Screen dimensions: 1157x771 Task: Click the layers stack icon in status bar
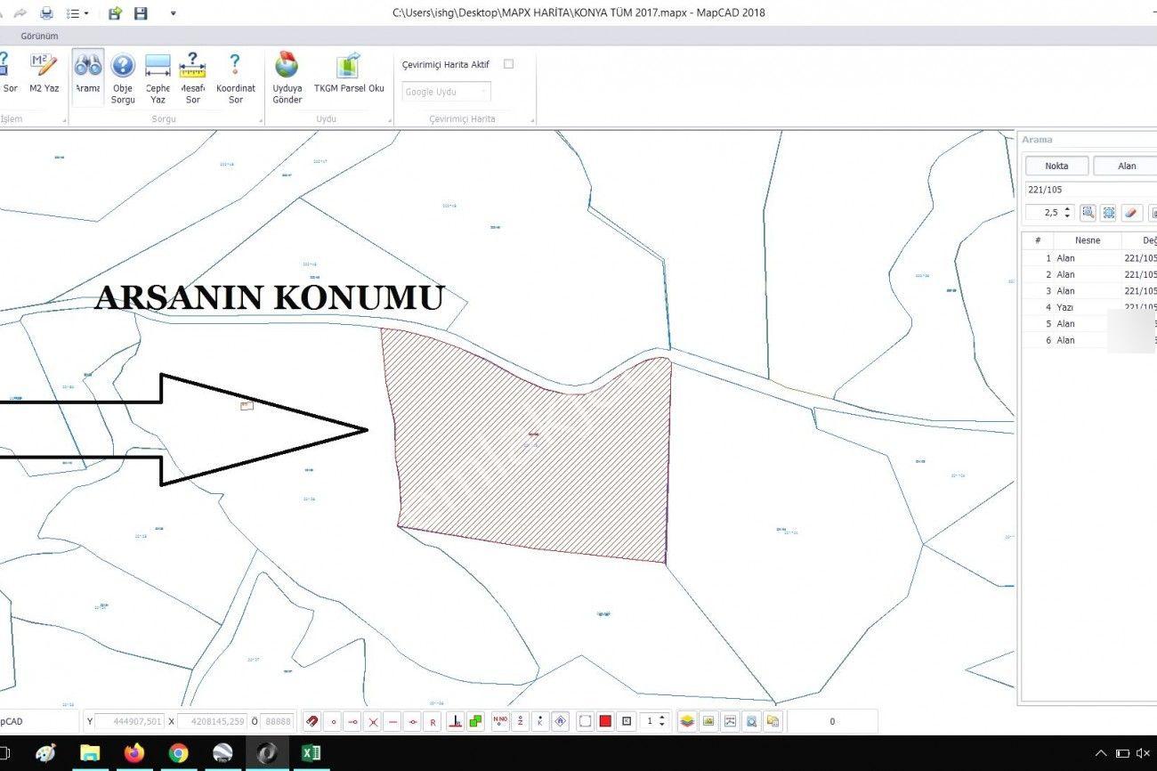[x=687, y=721]
